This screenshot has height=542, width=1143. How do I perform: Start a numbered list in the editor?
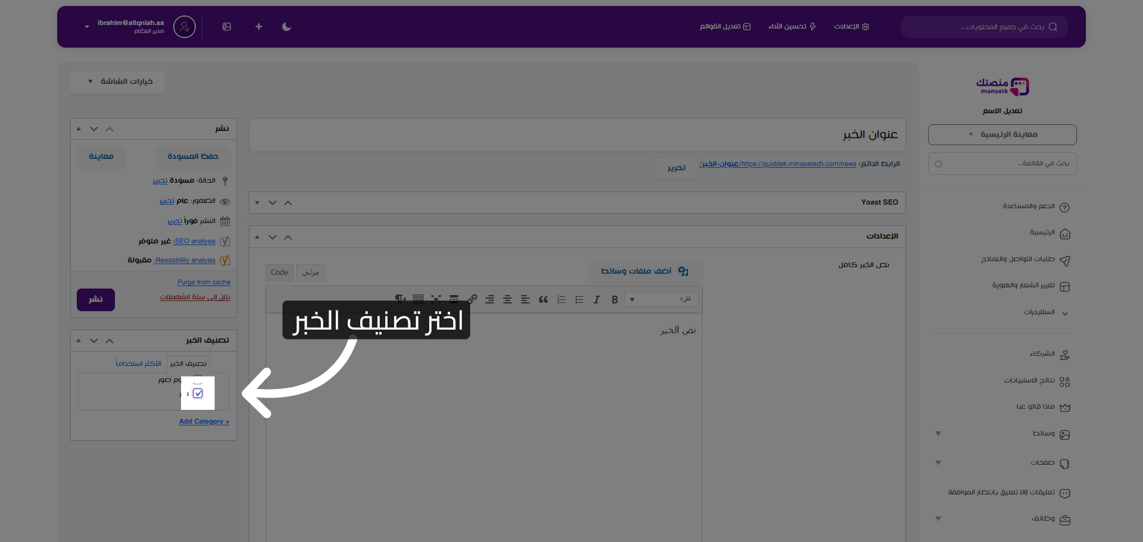coord(561,299)
